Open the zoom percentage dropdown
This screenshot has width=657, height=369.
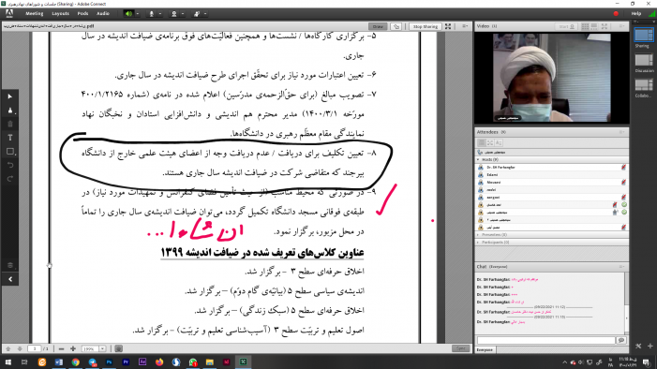[x=102, y=348]
